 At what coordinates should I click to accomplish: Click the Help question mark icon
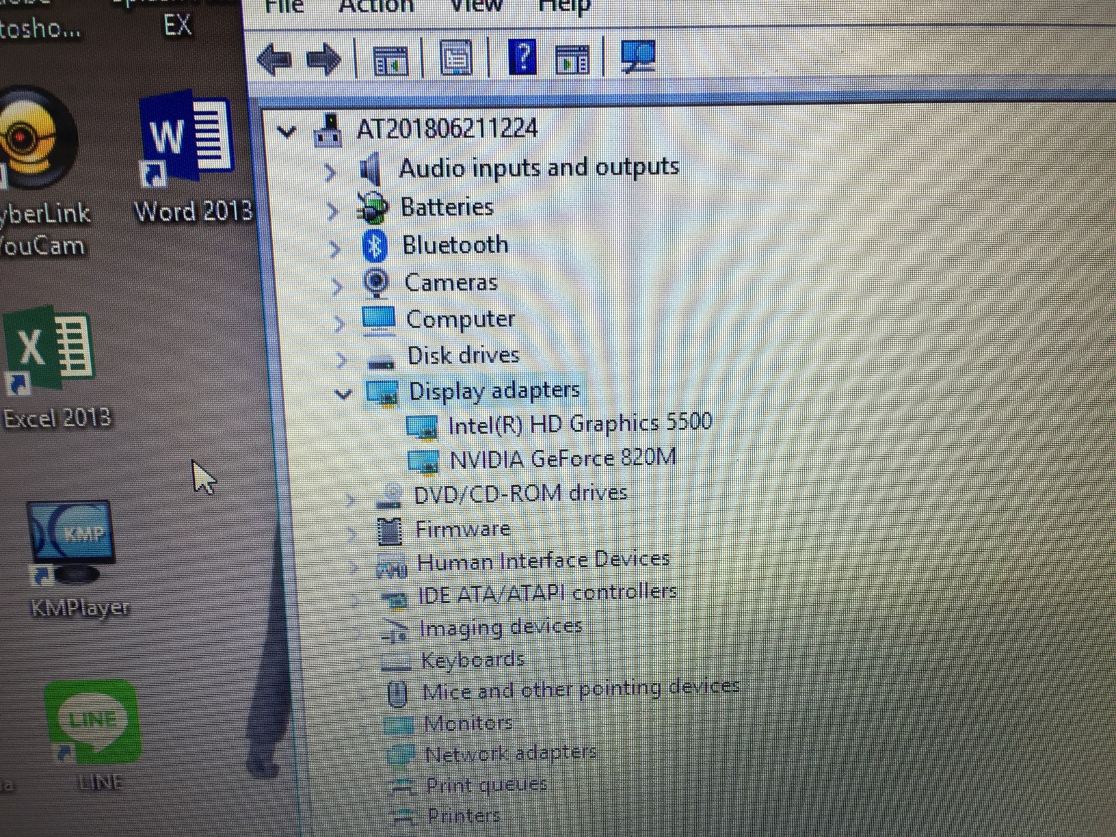tap(522, 59)
